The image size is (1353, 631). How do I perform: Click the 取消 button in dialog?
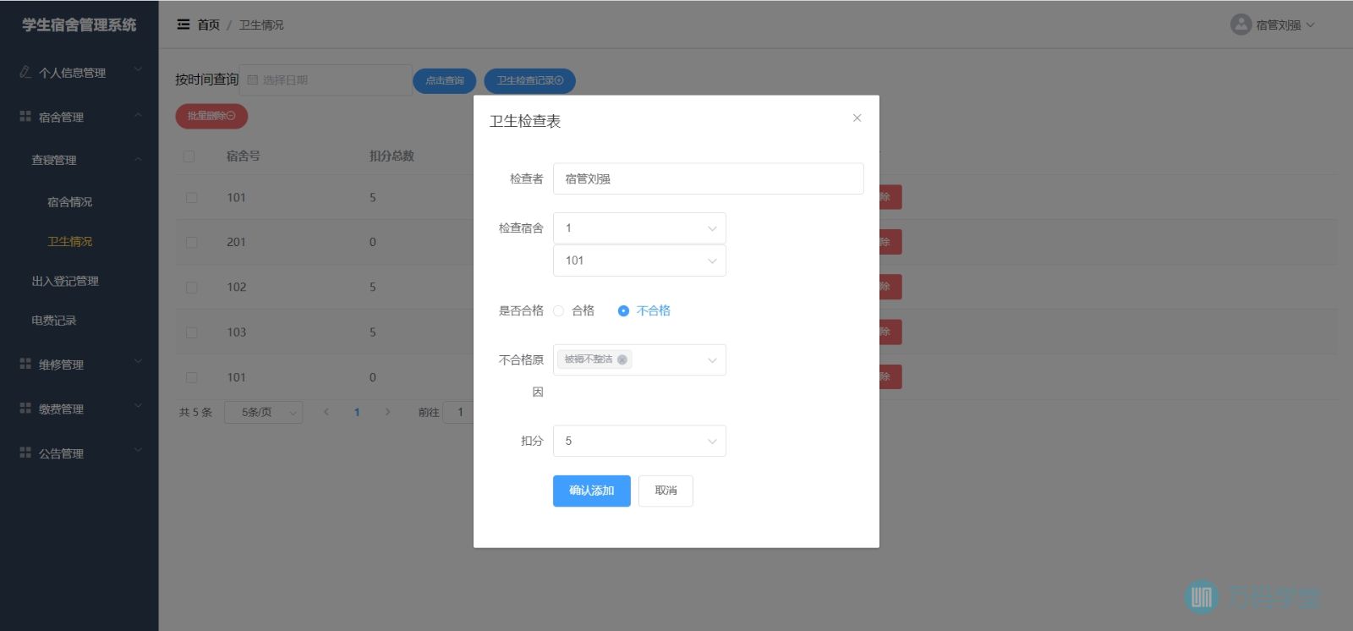(x=666, y=491)
